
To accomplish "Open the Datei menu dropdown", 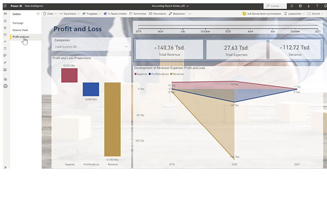I will (x=50, y=14).
